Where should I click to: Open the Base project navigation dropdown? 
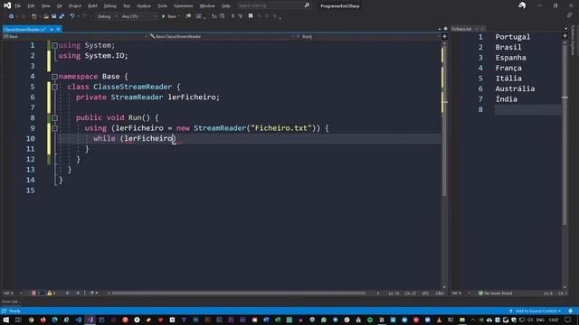point(75,36)
